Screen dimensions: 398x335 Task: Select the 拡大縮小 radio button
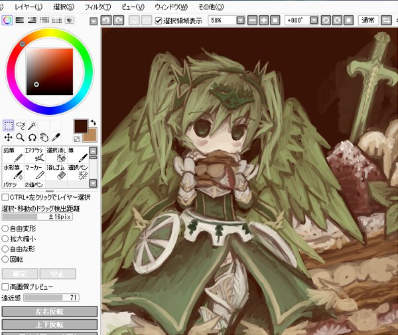5,239
